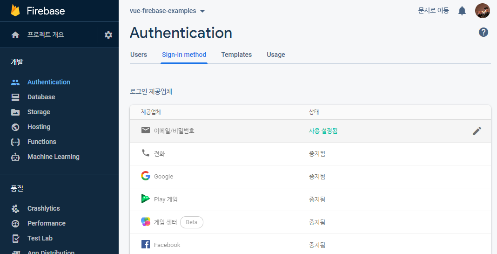Click the 로그인 제공업체 heading
497x254 pixels.
151,92
